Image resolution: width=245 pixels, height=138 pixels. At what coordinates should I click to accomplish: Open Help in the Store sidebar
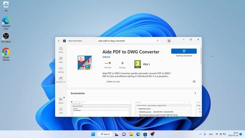(61, 110)
